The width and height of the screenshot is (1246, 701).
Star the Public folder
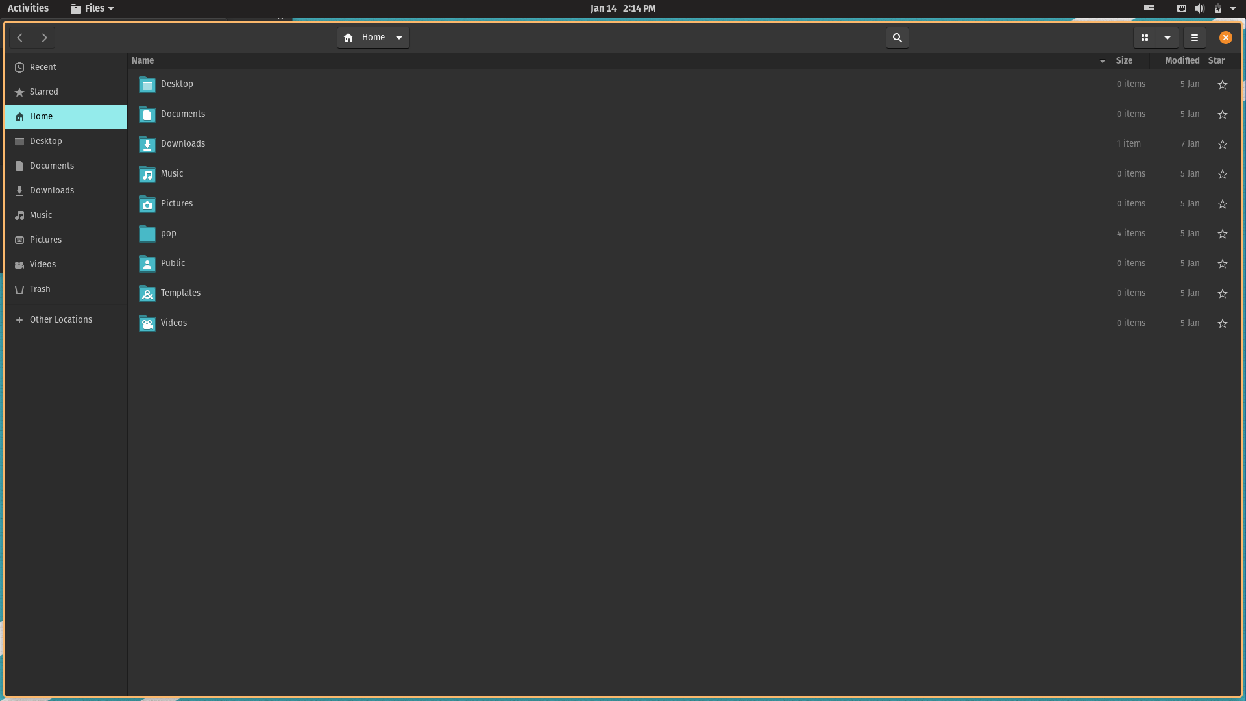tap(1223, 264)
